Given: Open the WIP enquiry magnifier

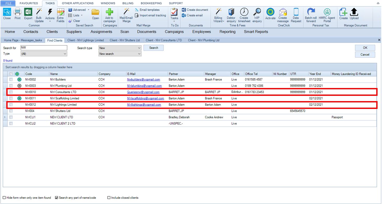Looking at the screenshot, I should coord(257,12).
